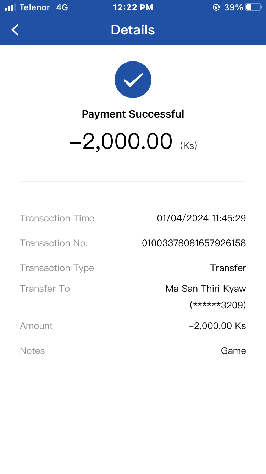Tap the Game notes value

click(x=233, y=351)
